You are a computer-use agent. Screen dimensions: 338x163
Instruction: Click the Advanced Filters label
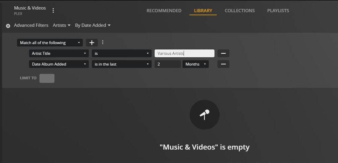(x=31, y=25)
